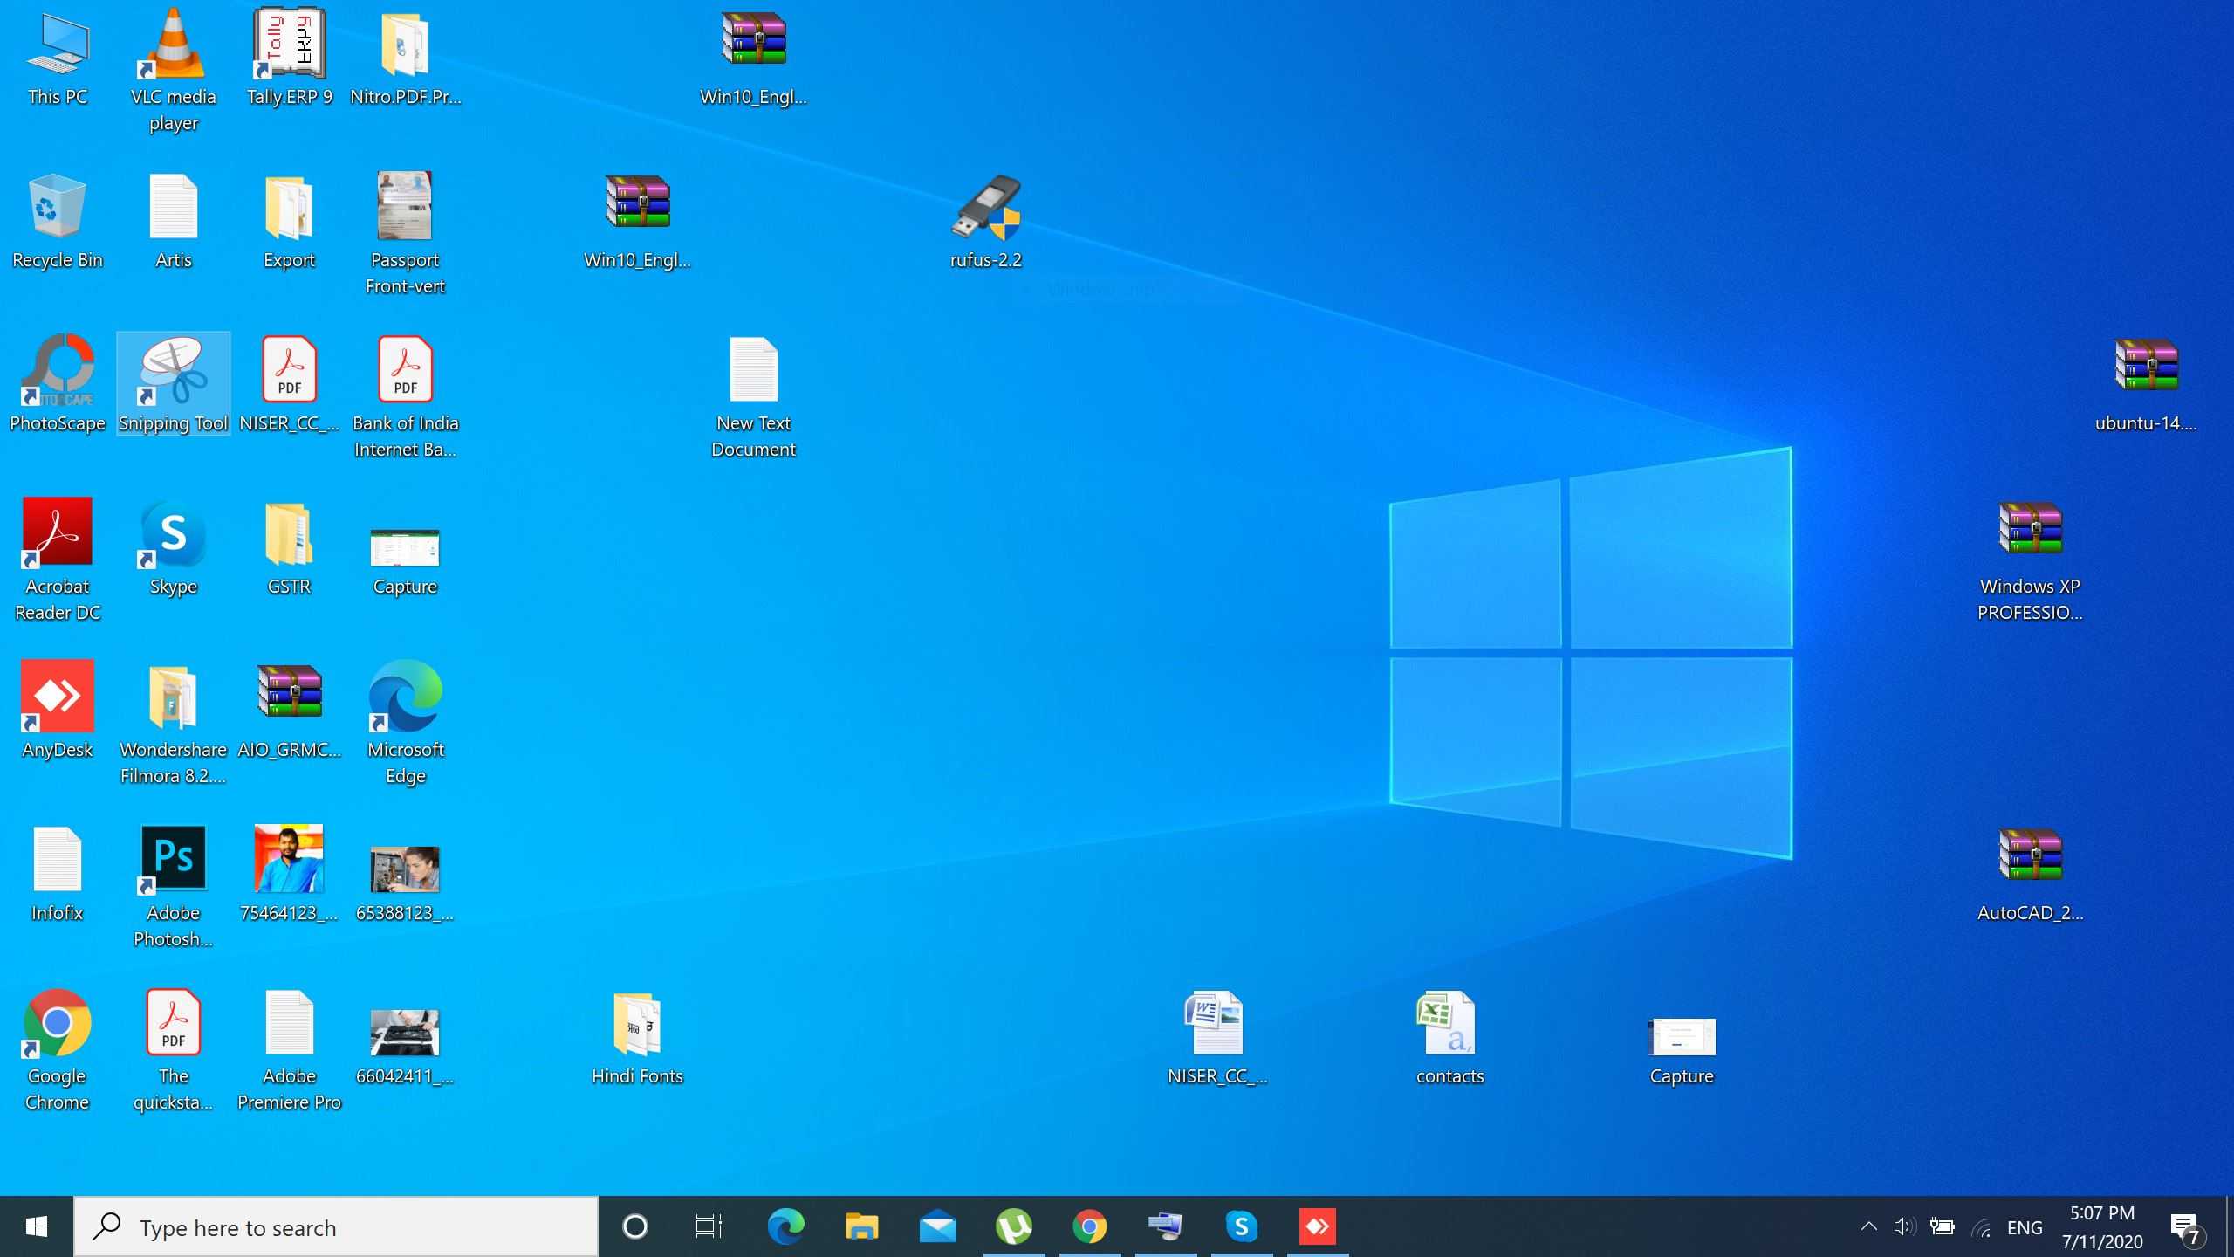Open the Wi-Fi network panel
The image size is (2234, 1257).
(x=1981, y=1226)
